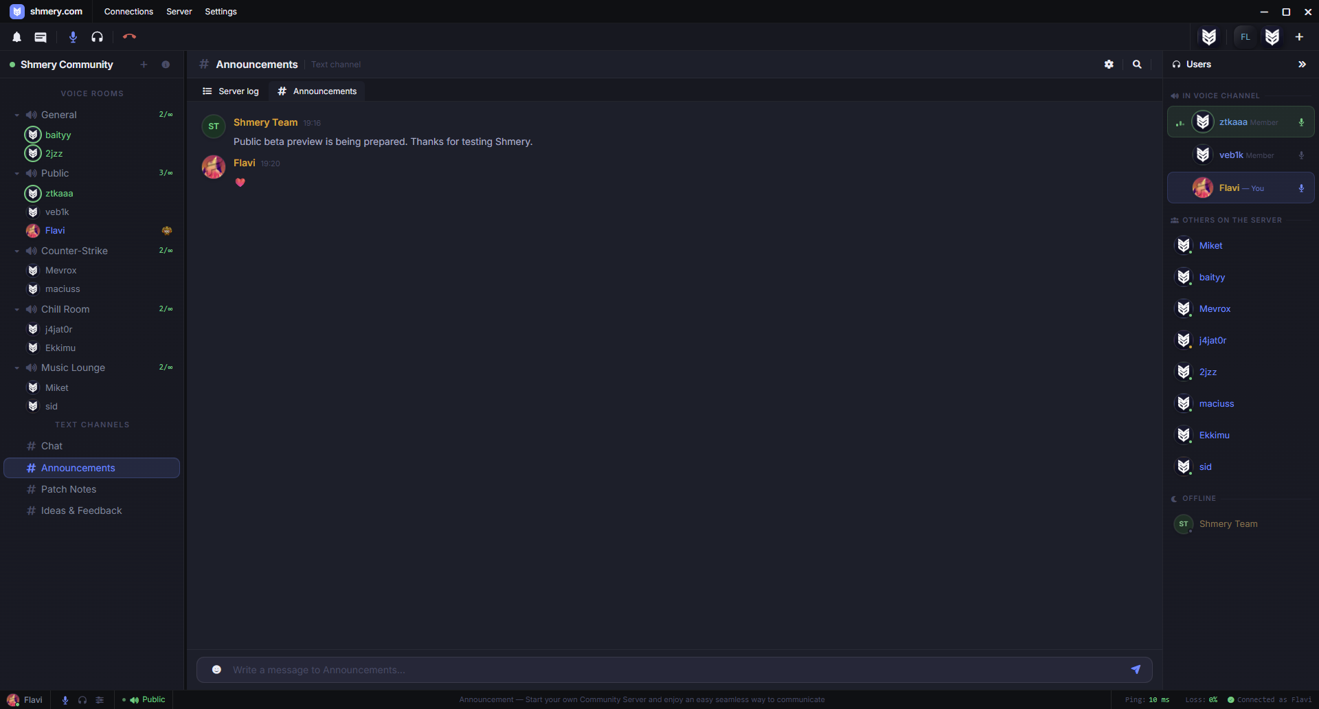The image size is (1319, 709).
Task: Click the announcement banner in the status bar
Action: click(x=642, y=699)
